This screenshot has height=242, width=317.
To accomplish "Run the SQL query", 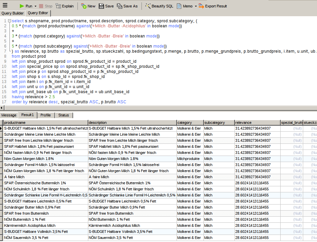I will (26, 6).
